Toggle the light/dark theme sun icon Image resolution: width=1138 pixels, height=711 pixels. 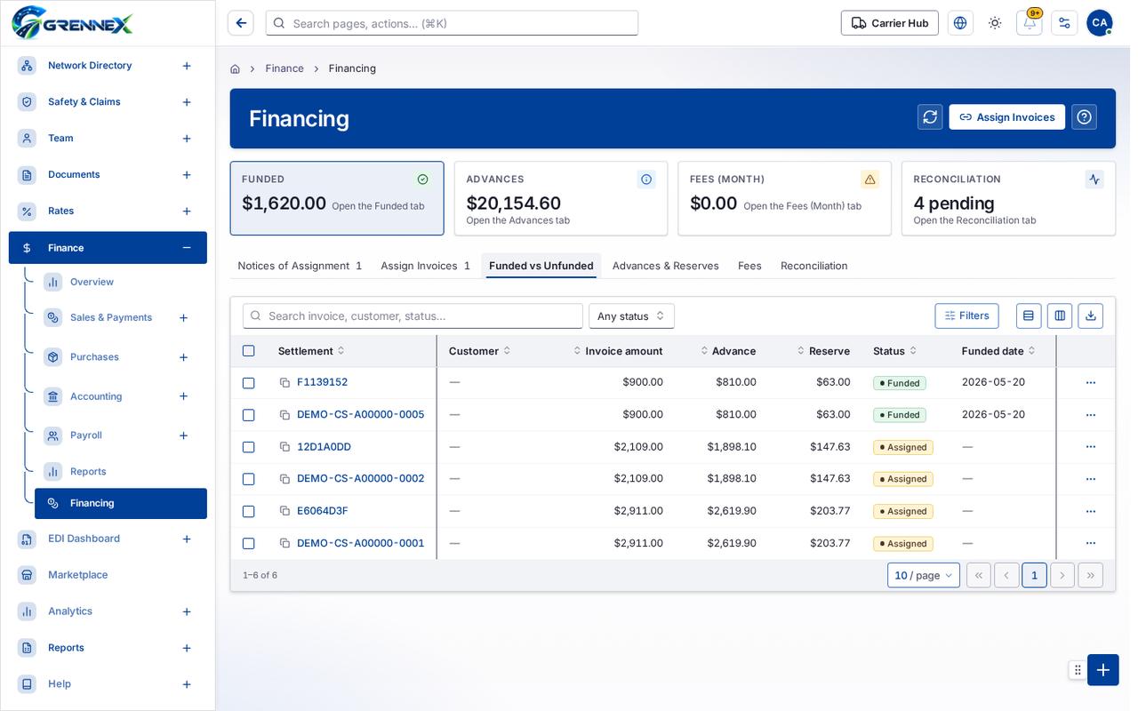point(995,23)
